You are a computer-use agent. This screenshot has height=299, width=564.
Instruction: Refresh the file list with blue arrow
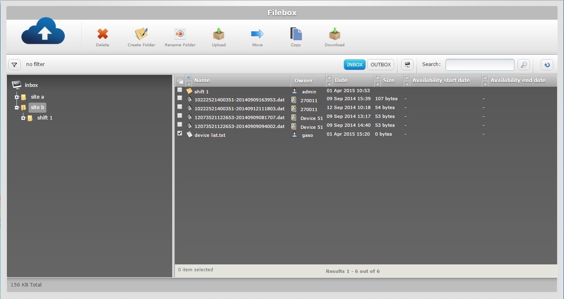tap(547, 64)
